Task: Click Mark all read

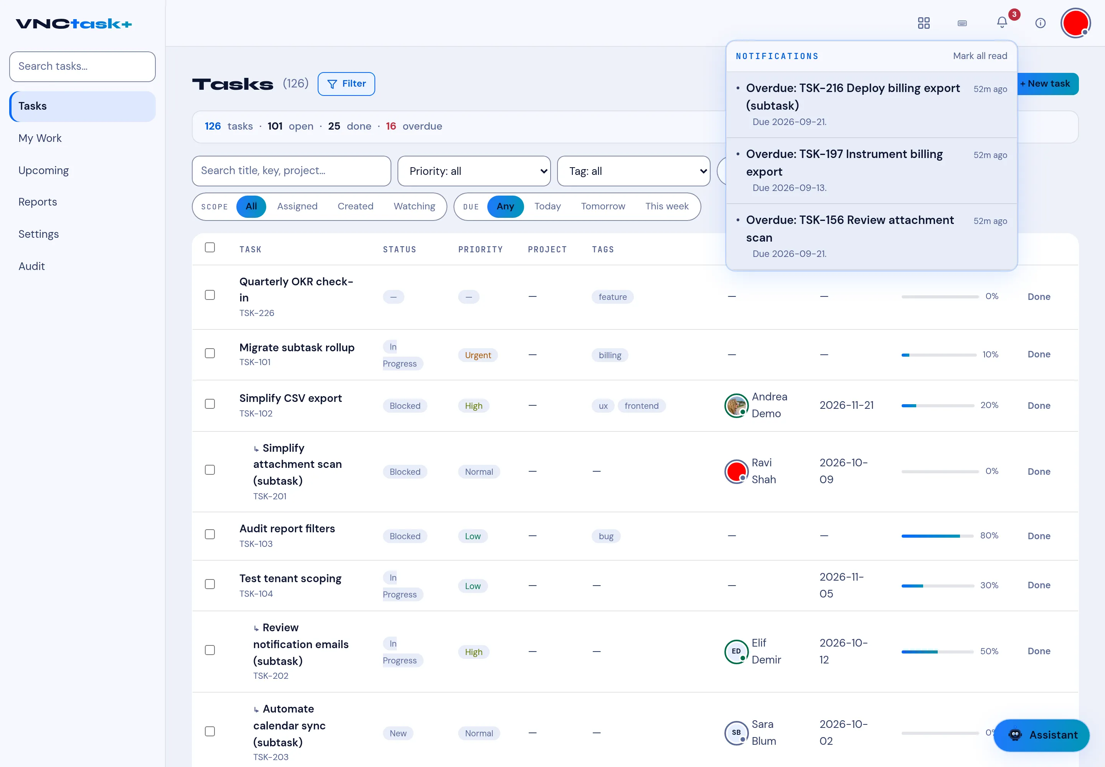Action: [980, 56]
